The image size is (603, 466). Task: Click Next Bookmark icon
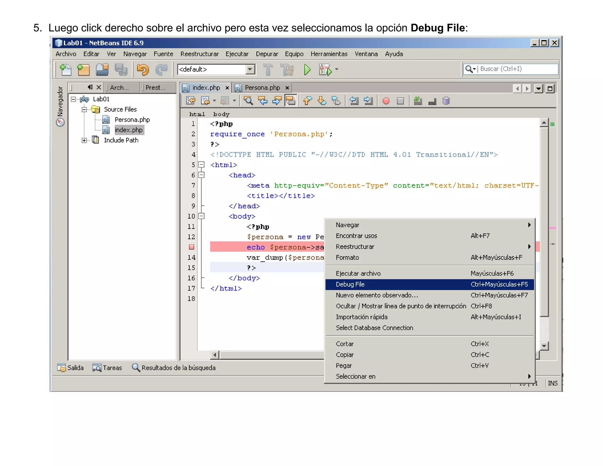coord(322,101)
